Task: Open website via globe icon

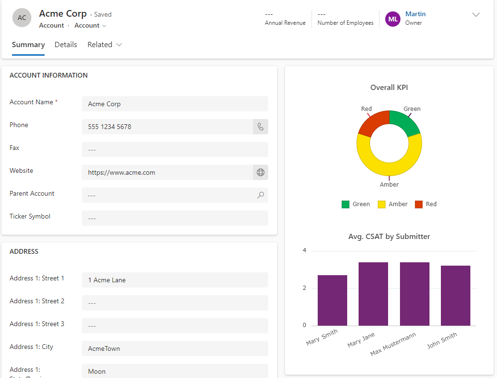Action: (261, 172)
